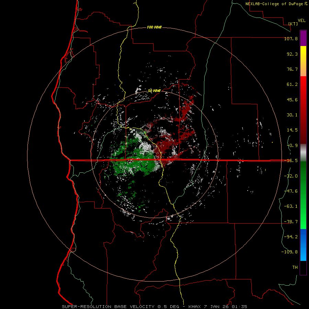Click the 76.7 velocity scale value
309x309 pixels.
pyautogui.click(x=292, y=69)
